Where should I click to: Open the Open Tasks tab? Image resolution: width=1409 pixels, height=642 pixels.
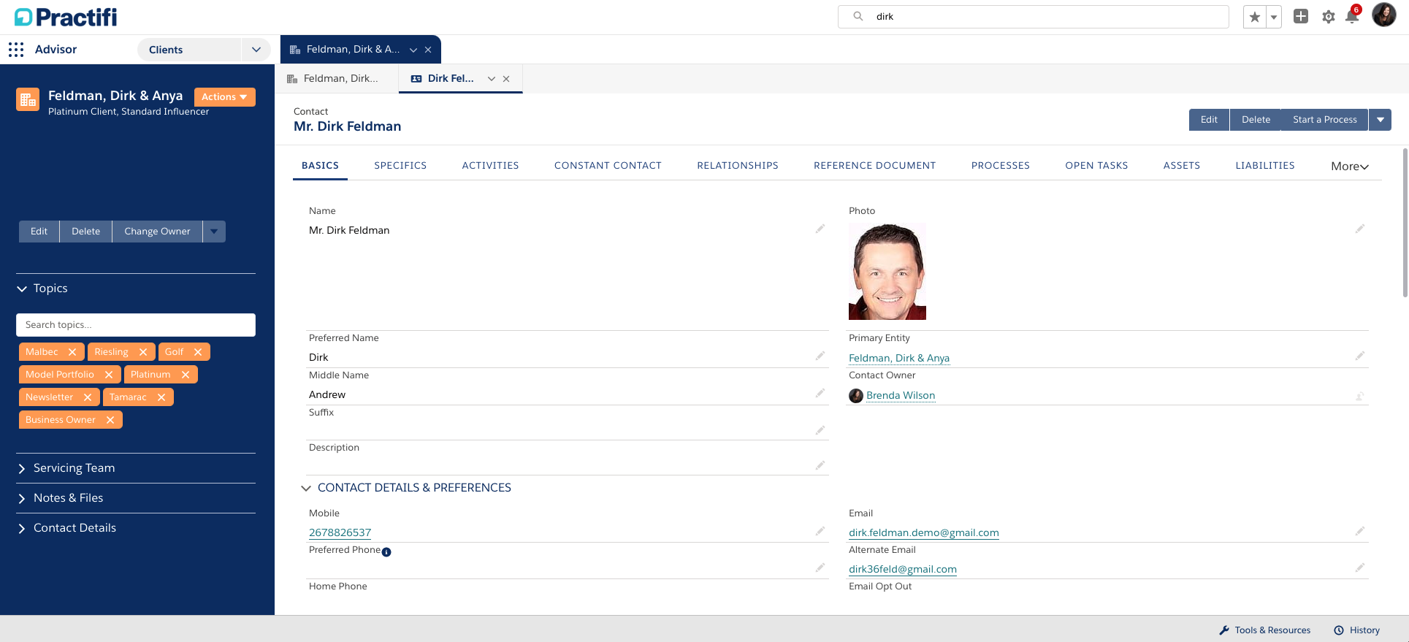click(x=1096, y=166)
